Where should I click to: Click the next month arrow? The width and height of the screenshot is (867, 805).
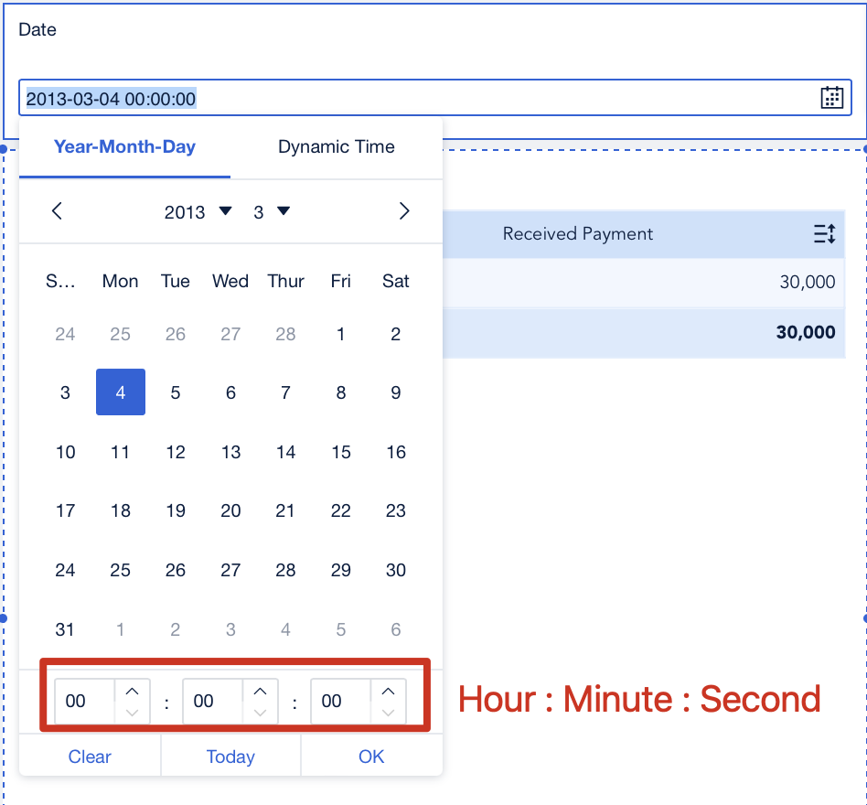(x=404, y=211)
